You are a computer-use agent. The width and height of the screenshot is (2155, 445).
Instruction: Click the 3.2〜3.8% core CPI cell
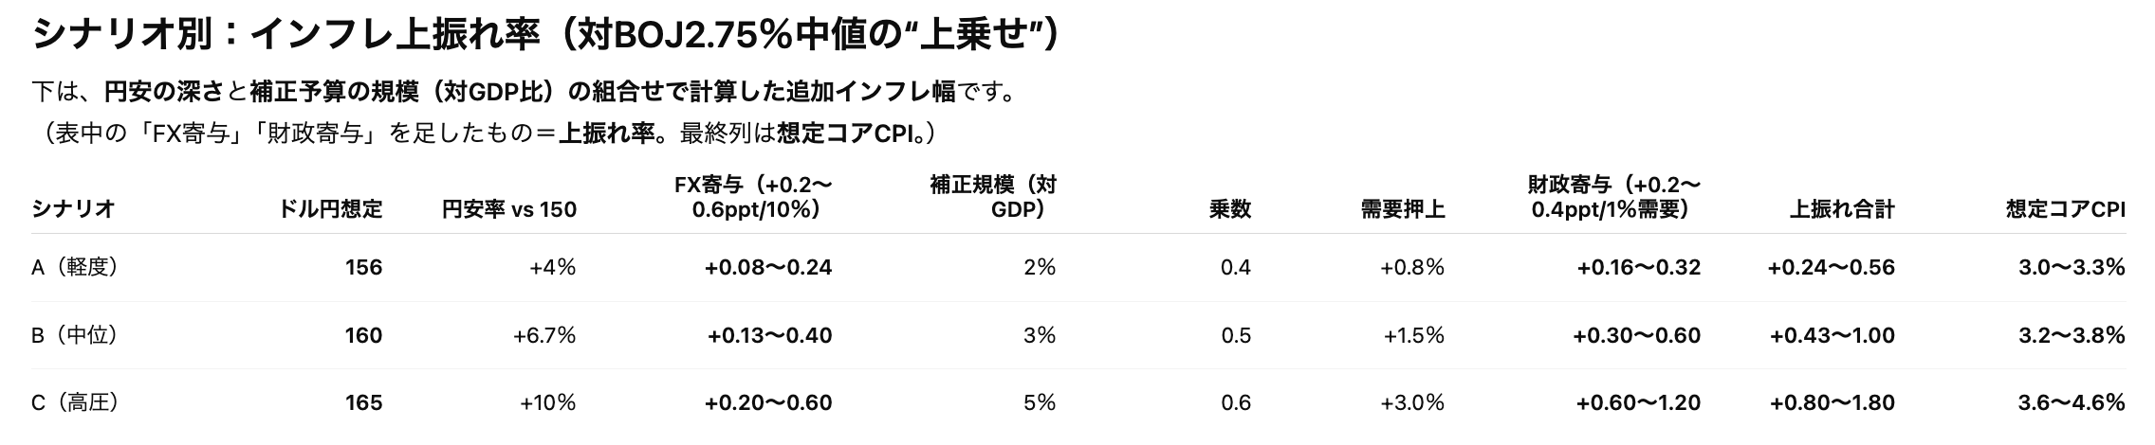[2072, 335]
